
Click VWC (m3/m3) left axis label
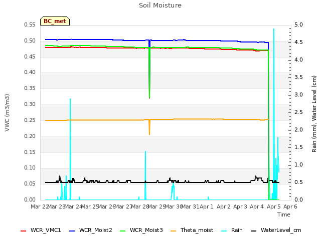7,112
